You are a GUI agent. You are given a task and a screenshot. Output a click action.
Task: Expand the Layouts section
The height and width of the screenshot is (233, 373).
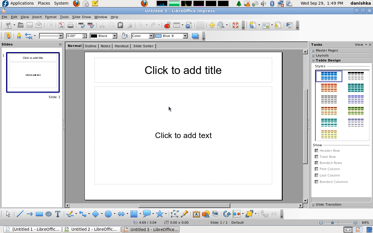click(x=341, y=55)
